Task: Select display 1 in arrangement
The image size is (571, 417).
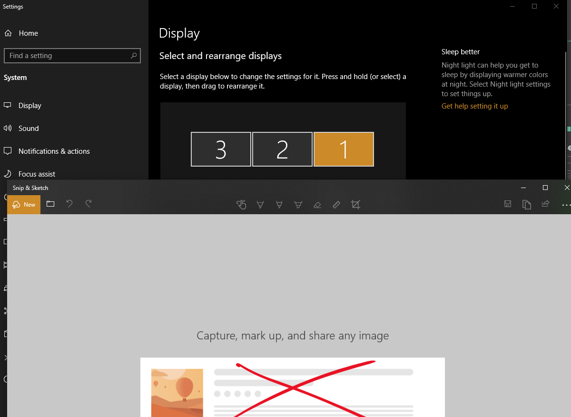Action: 344,149
